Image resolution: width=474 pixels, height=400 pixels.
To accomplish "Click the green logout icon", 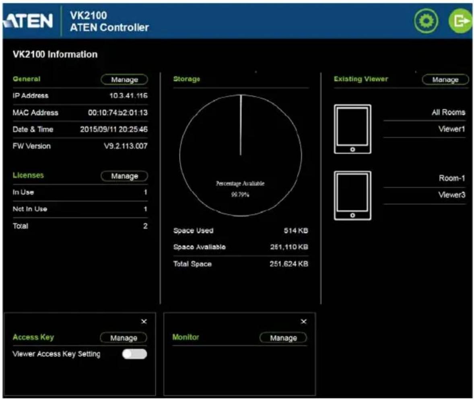I will (x=460, y=21).
